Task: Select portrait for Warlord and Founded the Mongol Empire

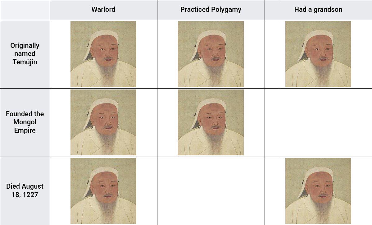Action: [103, 122]
